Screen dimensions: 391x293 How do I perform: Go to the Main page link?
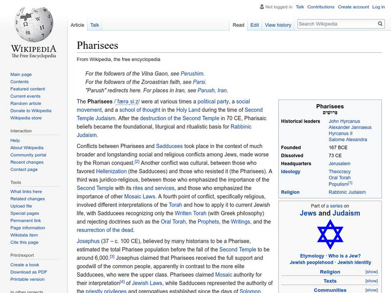21,75
